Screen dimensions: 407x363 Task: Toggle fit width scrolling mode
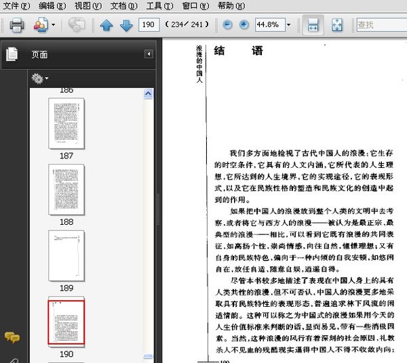pos(313,26)
